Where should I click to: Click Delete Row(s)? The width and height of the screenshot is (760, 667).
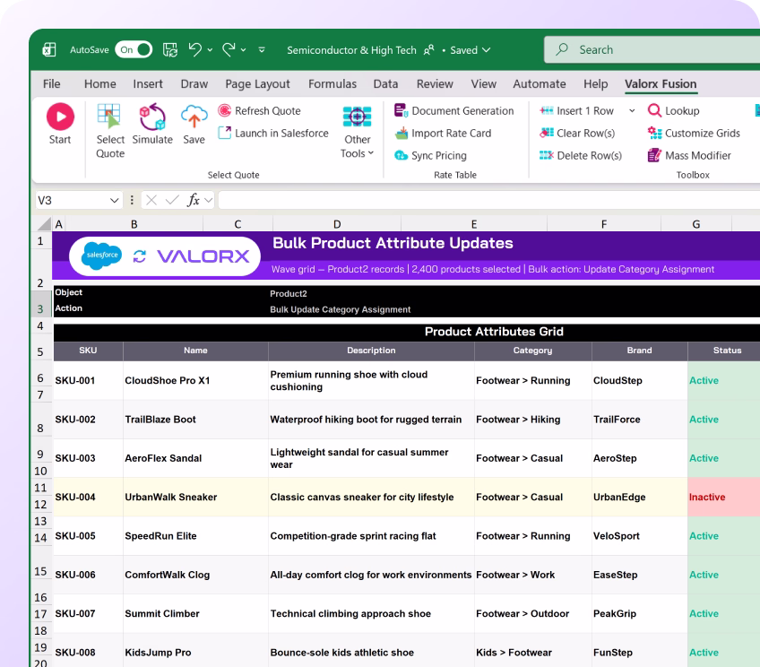[581, 156]
